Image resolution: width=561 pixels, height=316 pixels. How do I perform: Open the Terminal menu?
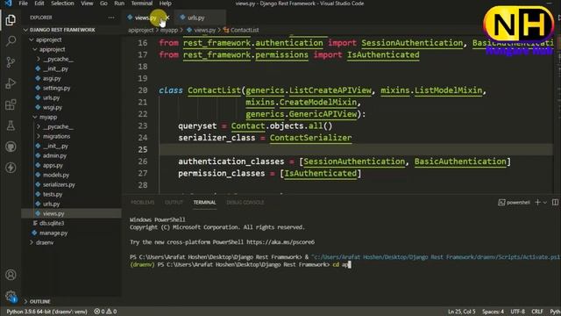tap(142, 4)
